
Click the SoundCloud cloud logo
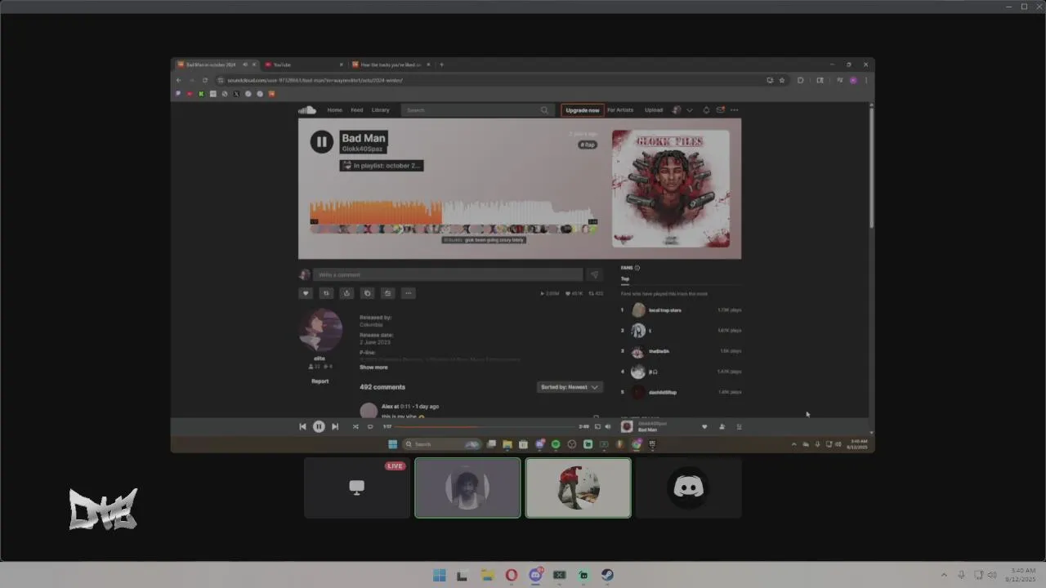(307, 110)
